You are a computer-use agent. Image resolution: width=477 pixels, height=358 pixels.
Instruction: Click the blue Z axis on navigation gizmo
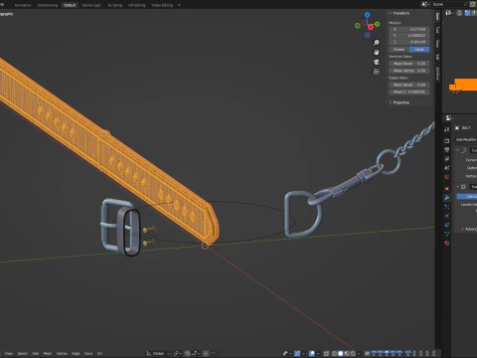(367, 15)
